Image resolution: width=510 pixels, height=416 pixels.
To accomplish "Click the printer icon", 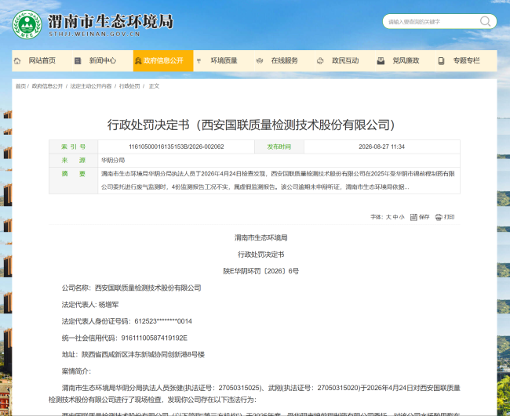I will point(439,217).
